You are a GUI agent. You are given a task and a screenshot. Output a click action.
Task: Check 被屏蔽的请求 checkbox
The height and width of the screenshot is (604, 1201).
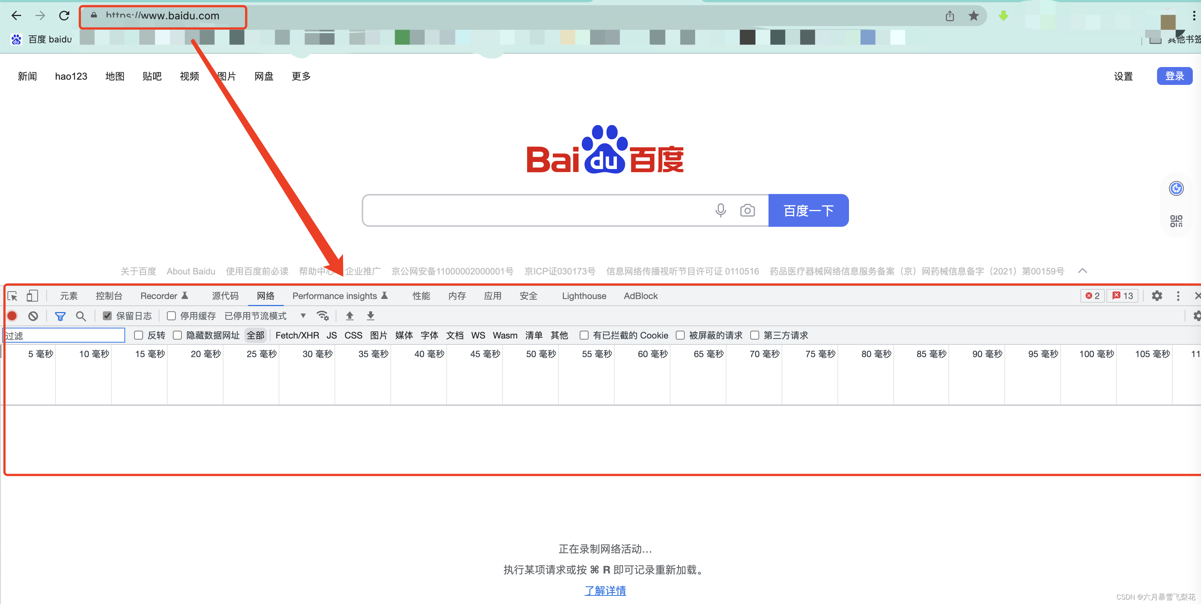680,335
